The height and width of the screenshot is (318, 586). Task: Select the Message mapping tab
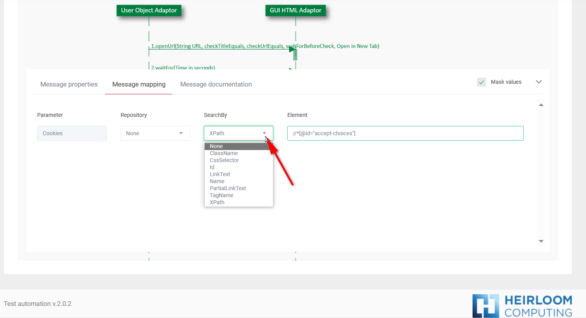coord(139,84)
